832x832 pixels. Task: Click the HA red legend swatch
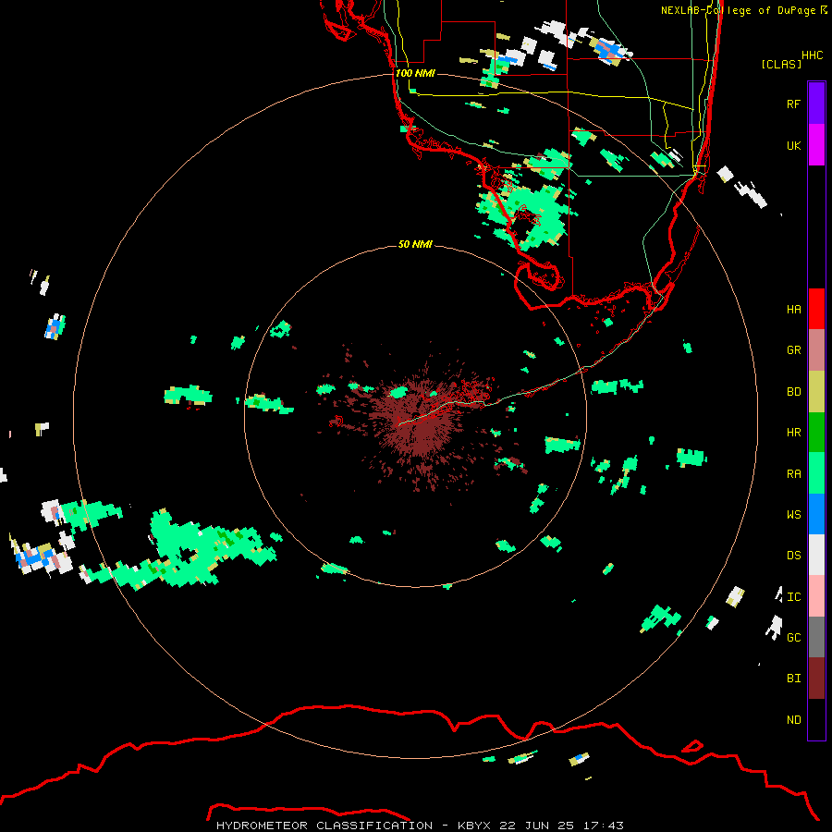click(x=816, y=309)
